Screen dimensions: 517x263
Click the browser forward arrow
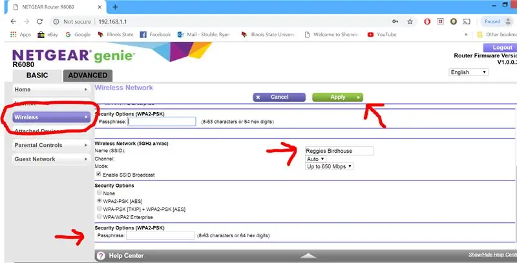[x=26, y=21]
